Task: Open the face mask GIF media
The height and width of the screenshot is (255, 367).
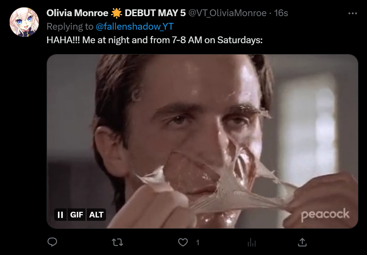Action: tap(202, 131)
